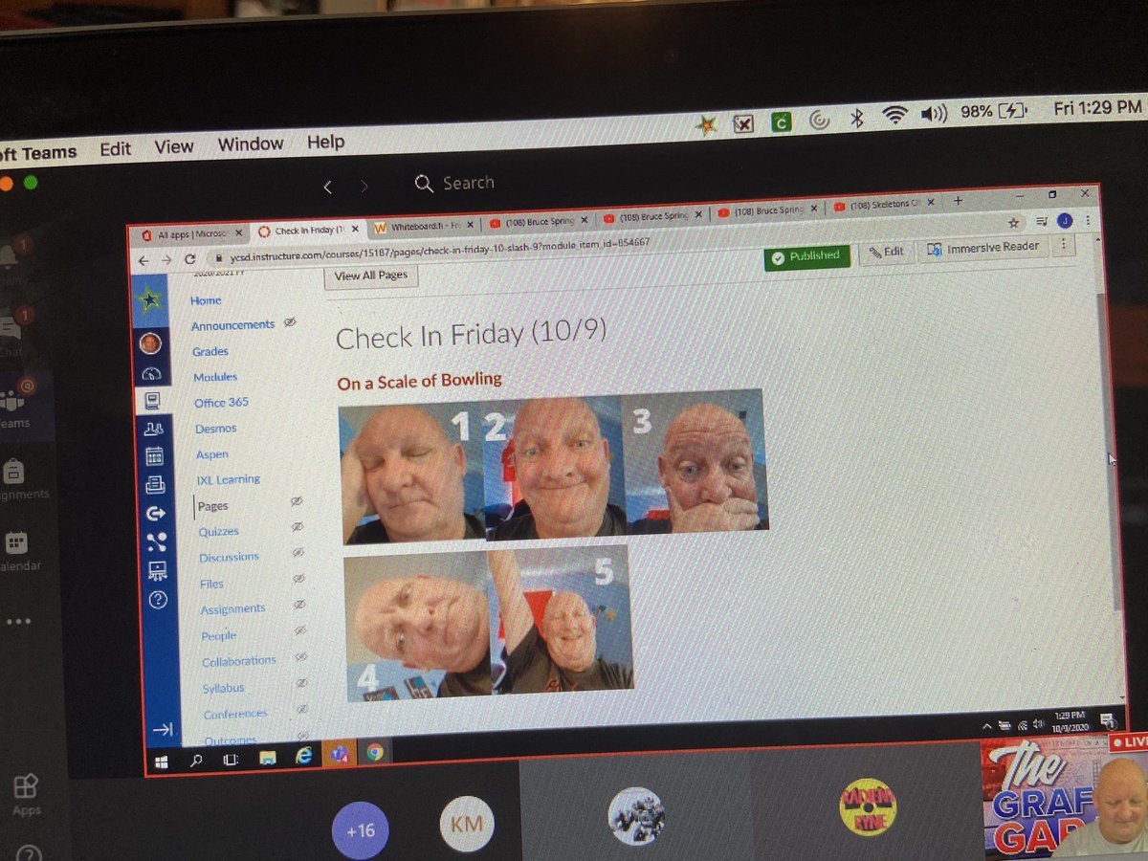Toggle visibility eye icon next to People

coord(300,630)
